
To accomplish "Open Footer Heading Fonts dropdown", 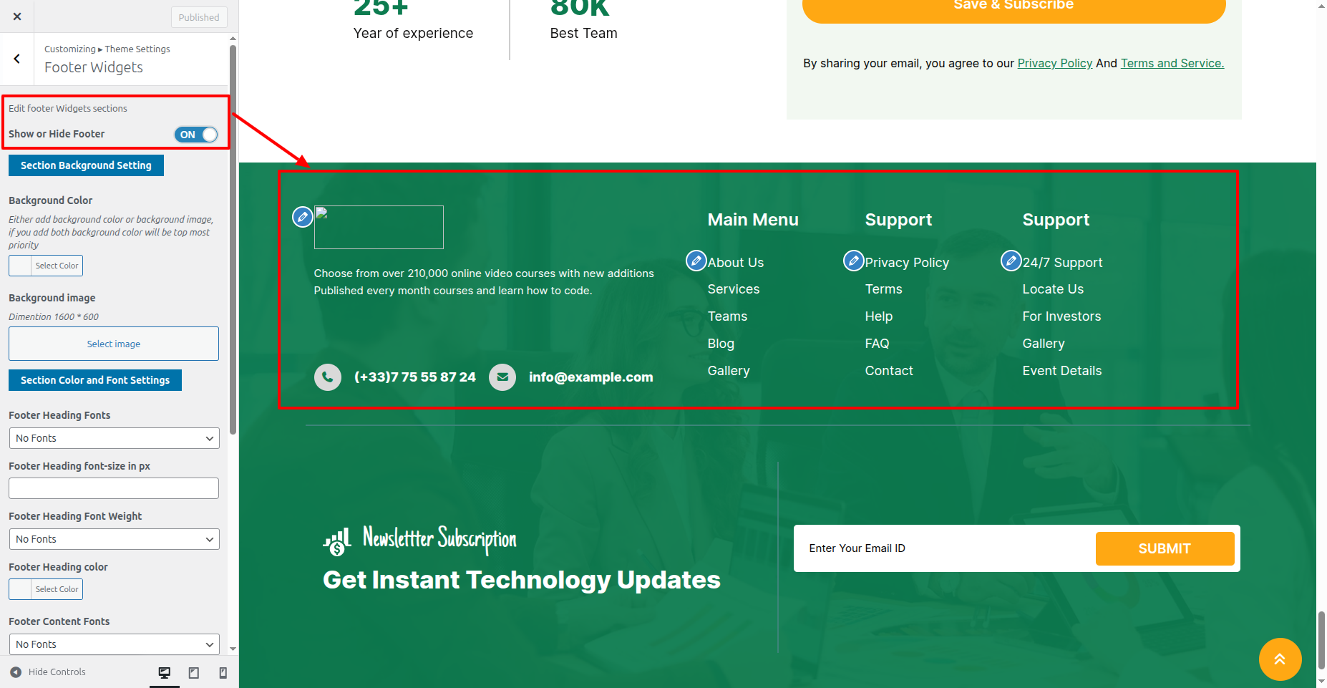I will 114,438.
